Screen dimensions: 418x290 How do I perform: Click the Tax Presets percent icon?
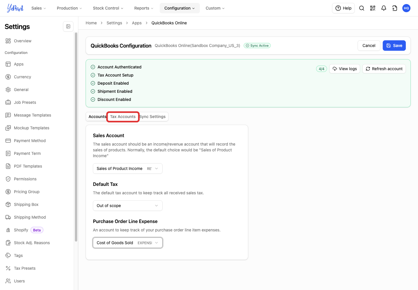[x=8, y=268]
